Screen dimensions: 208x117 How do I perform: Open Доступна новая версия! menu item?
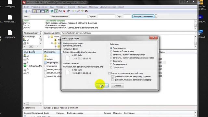(x=112, y=7)
